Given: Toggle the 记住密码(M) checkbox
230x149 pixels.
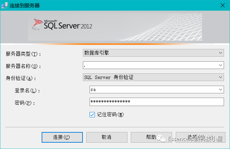Looking at the screenshot, I should (x=92, y=115).
